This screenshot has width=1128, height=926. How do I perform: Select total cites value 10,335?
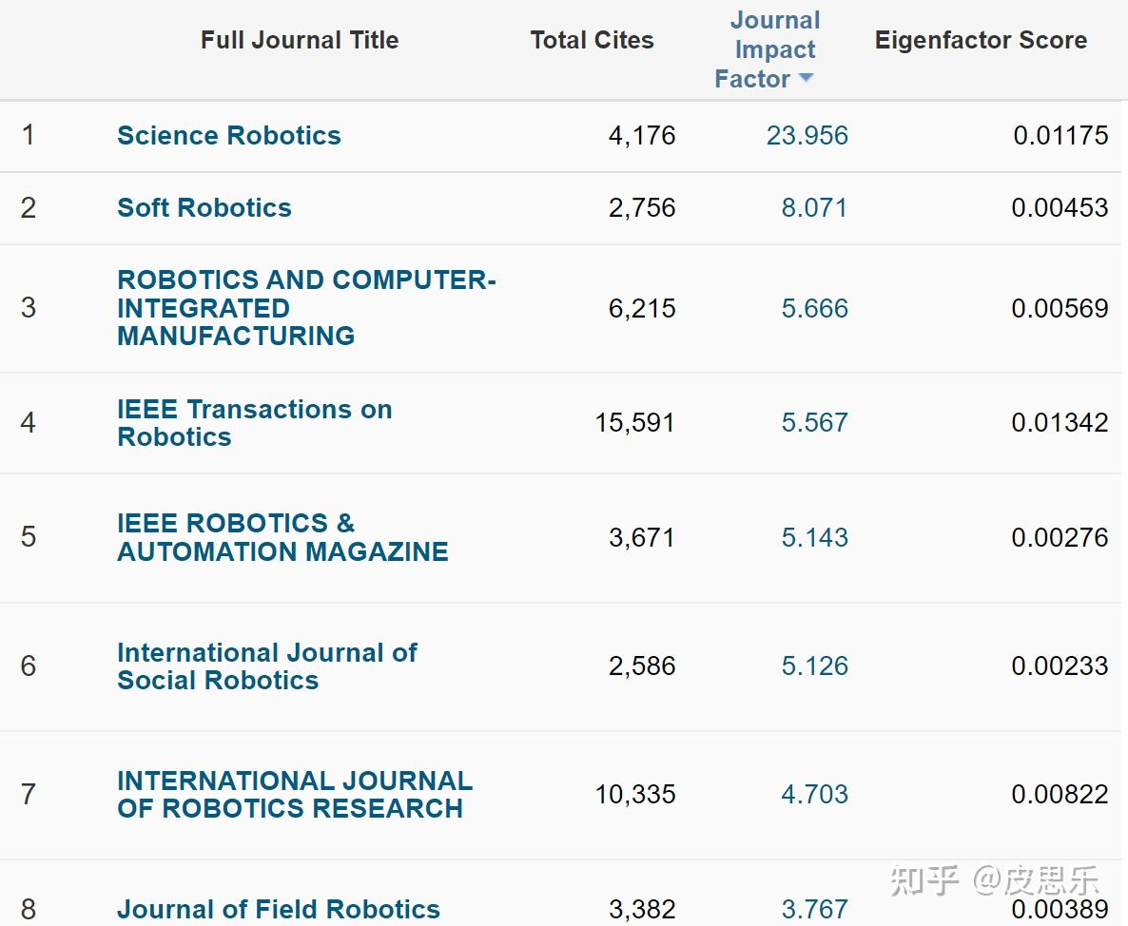(634, 795)
